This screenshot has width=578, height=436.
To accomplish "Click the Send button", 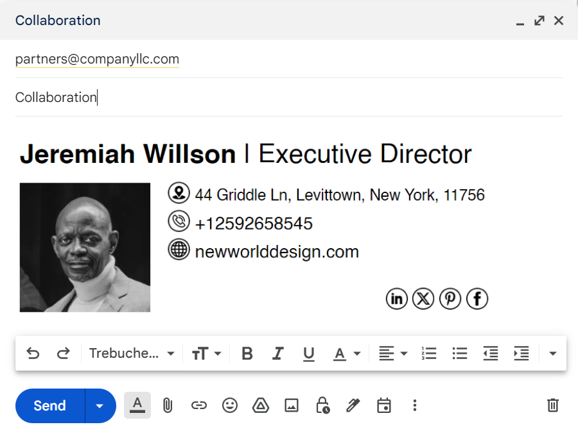I will point(49,406).
